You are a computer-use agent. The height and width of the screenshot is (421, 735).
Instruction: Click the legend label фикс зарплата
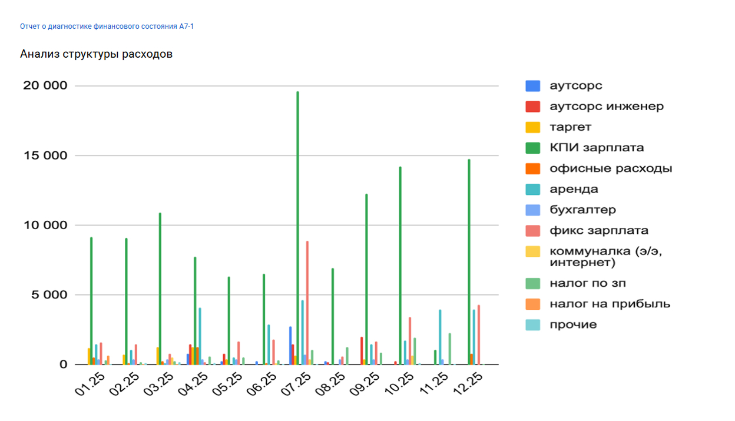[599, 230]
